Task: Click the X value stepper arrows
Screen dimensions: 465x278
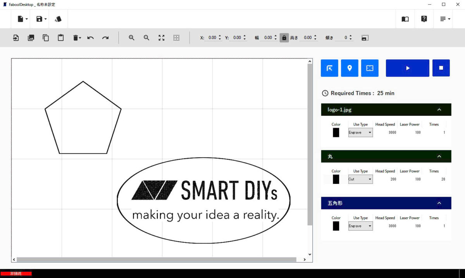Action: tap(220, 38)
